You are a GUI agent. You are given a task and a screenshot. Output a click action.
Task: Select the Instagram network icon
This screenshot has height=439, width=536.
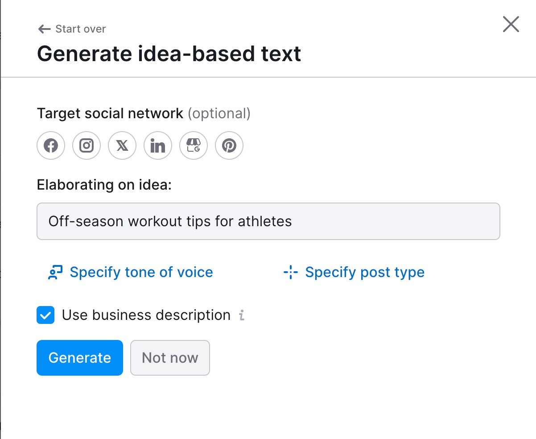tap(86, 145)
